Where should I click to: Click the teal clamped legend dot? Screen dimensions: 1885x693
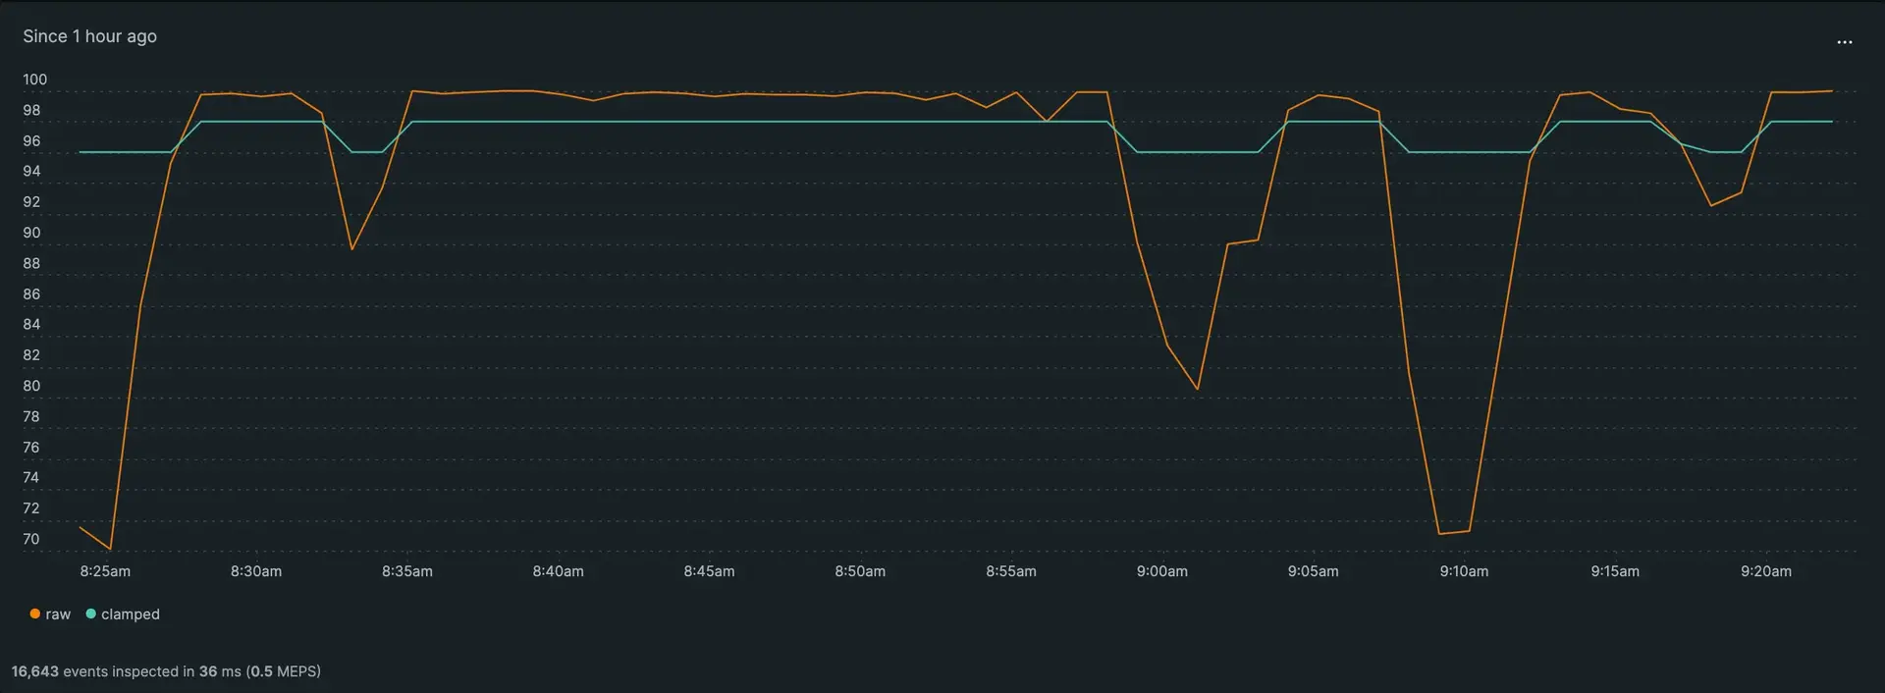pyautogui.click(x=91, y=614)
